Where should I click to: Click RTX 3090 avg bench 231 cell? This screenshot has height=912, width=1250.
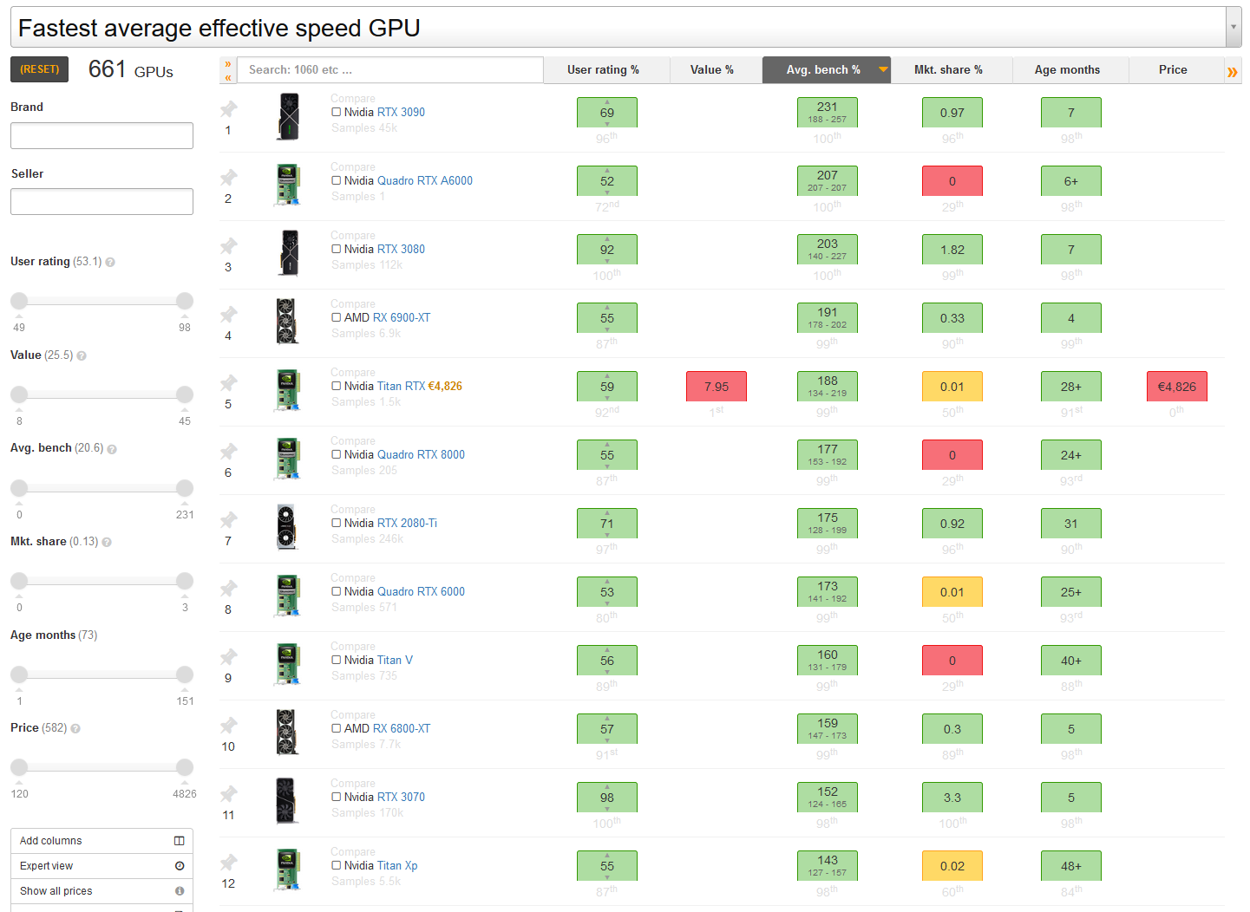point(828,113)
